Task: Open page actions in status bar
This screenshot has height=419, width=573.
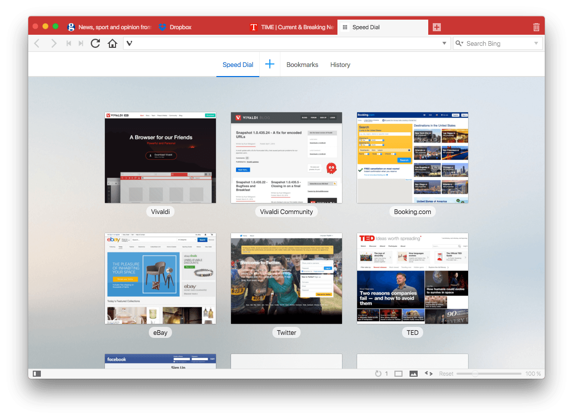Action: pos(429,374)
